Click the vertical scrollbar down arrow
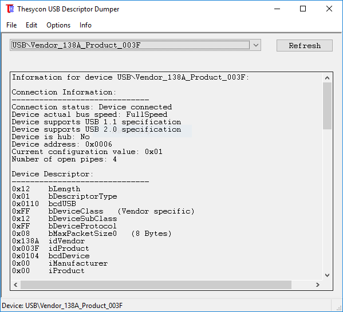This screenshot has height=312, width=343. tap(327, 275)
